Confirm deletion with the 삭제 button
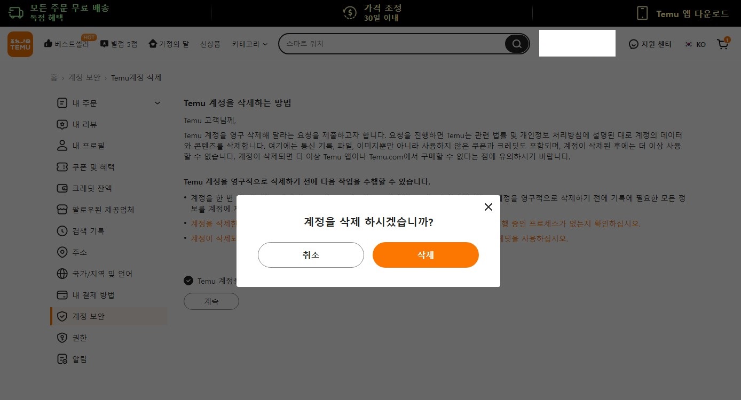741x400 pixels. (425, 255)
